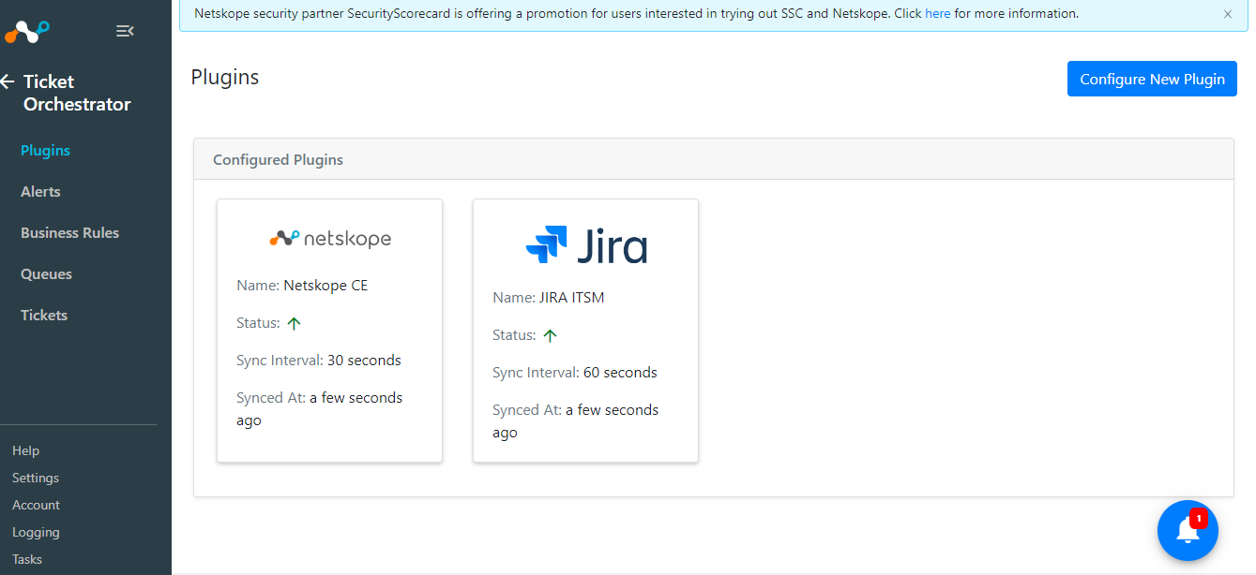Navigate to Tickets
The width and height of the screenshot is (1256, 575).
[44, 315]
